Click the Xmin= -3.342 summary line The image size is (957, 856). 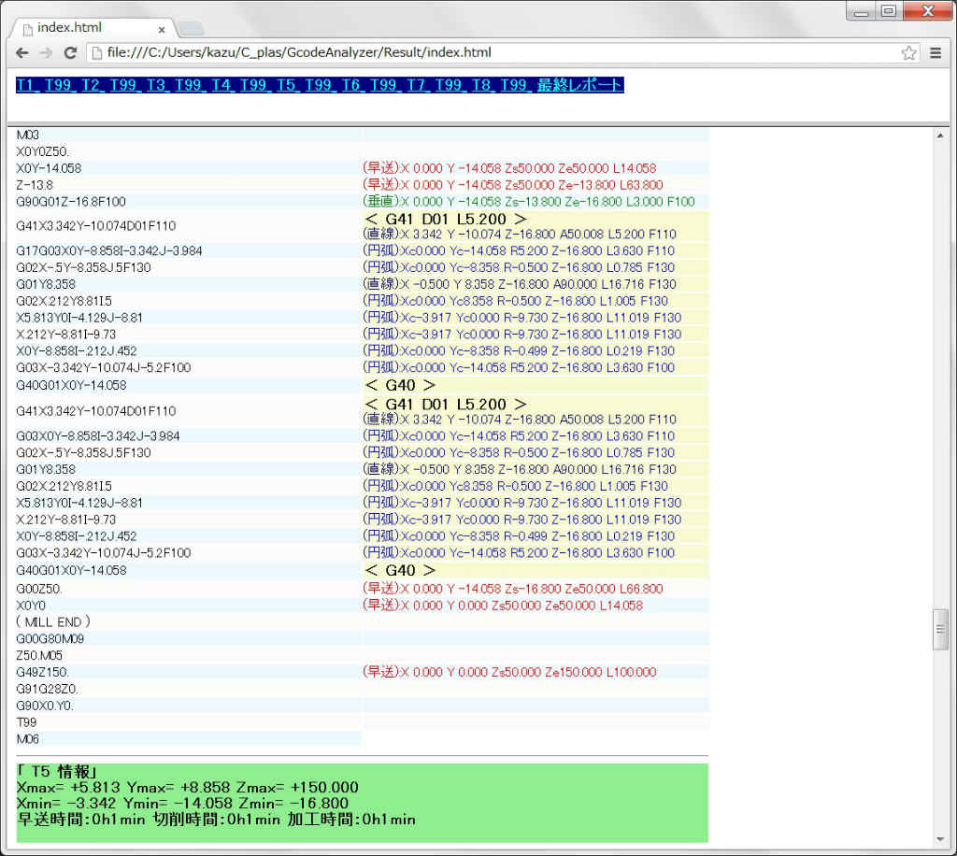182,804
